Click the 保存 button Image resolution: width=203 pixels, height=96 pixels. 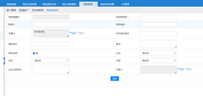click(115, 79)
